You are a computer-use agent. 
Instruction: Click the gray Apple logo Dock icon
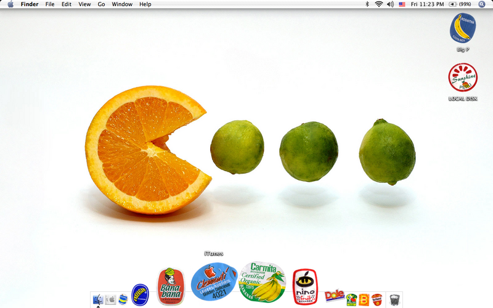[x=110, y=299]
